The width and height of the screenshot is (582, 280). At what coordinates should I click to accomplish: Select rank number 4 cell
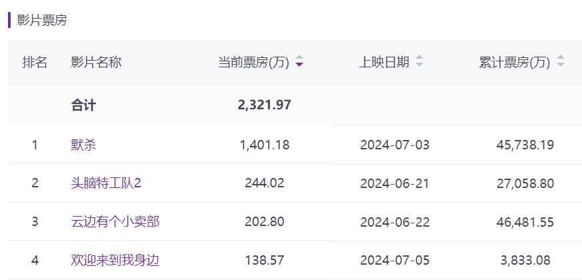[x=35, y=260]
